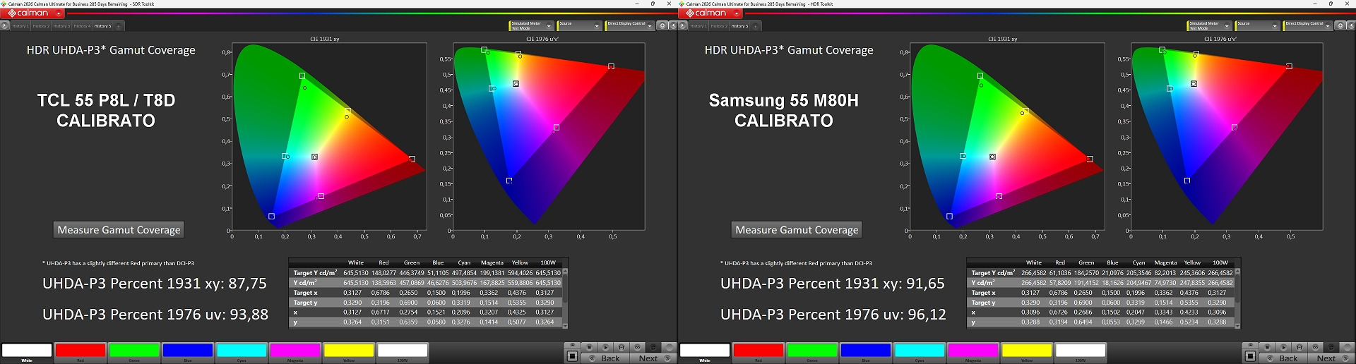Open the Source dropdown in the HDR Toolkit window
1356x364 pixels.
click(x=1257, y=25)
